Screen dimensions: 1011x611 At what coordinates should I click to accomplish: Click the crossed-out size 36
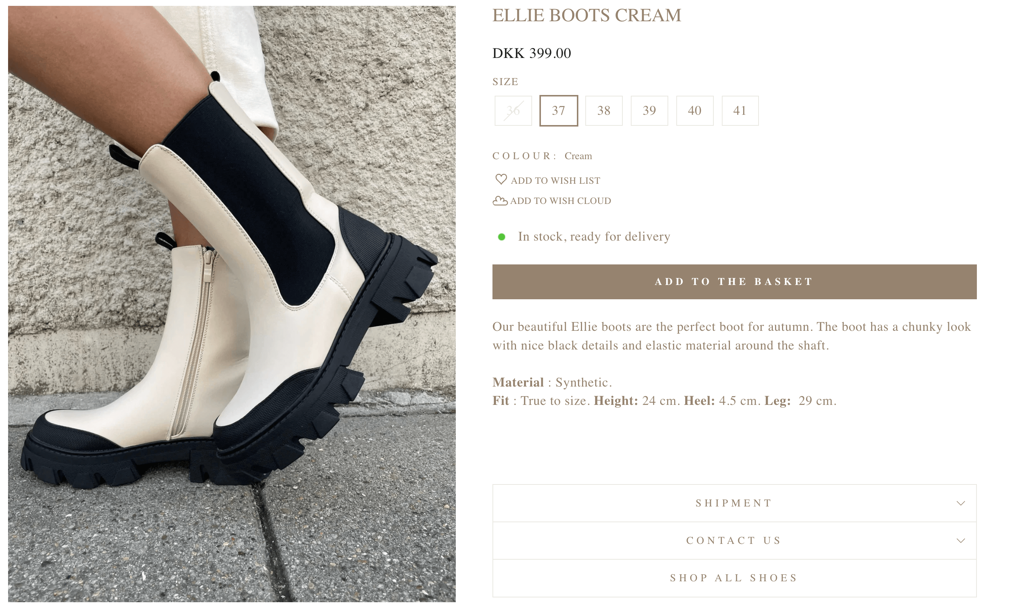point(513,111)
